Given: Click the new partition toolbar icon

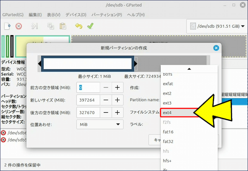Looking at the screenshot, I should click(7, 26).
